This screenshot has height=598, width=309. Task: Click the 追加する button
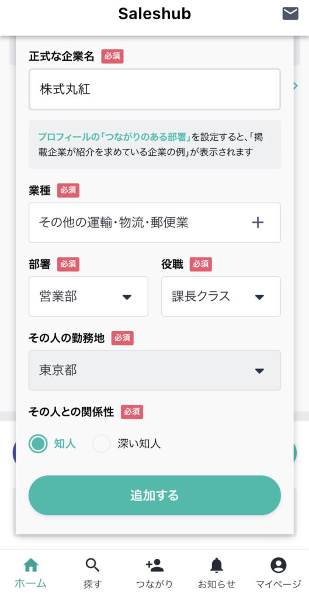point(155,495)
